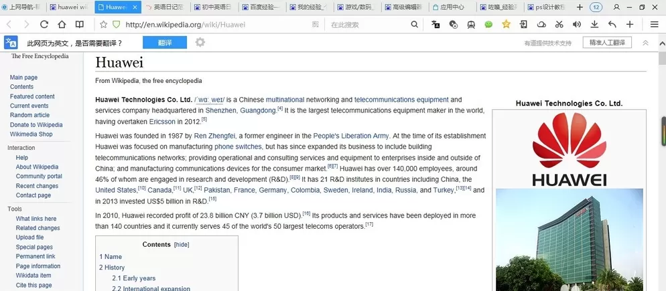Click the Huawei logo image
The image size is (666, 291).
[x=569, y=149]
